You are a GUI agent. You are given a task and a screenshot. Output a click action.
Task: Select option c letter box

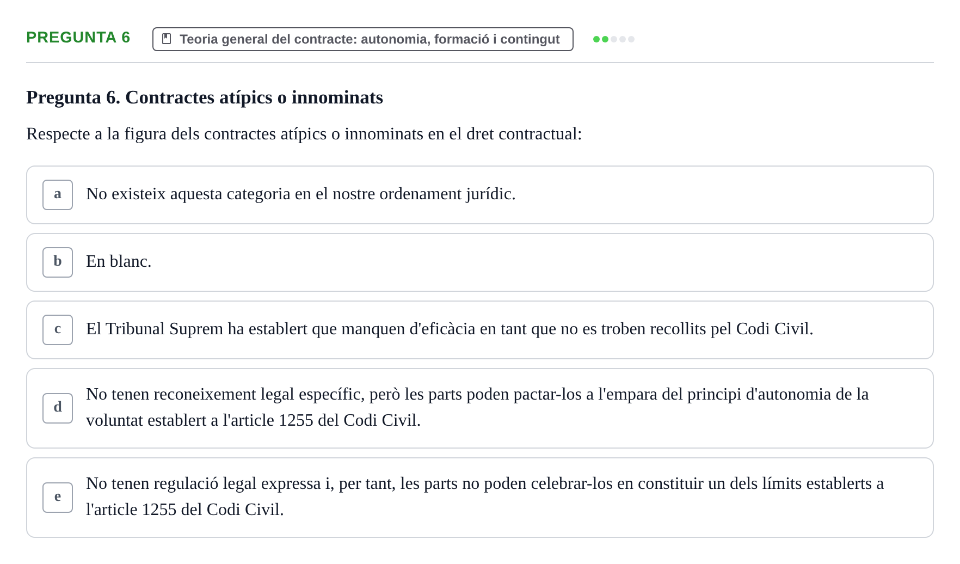click(58, 330)
